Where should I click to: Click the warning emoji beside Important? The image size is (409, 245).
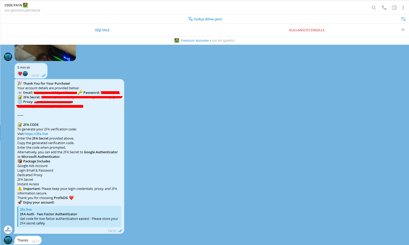pyautogui.click(x=20, y=189)
